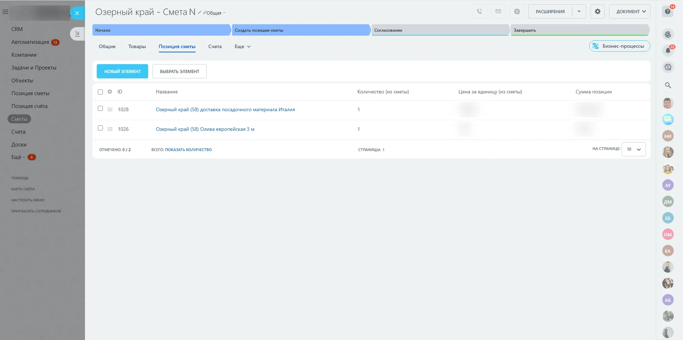
Task: Toggle the select-all checkbox in header
Action: pos(100,92)
